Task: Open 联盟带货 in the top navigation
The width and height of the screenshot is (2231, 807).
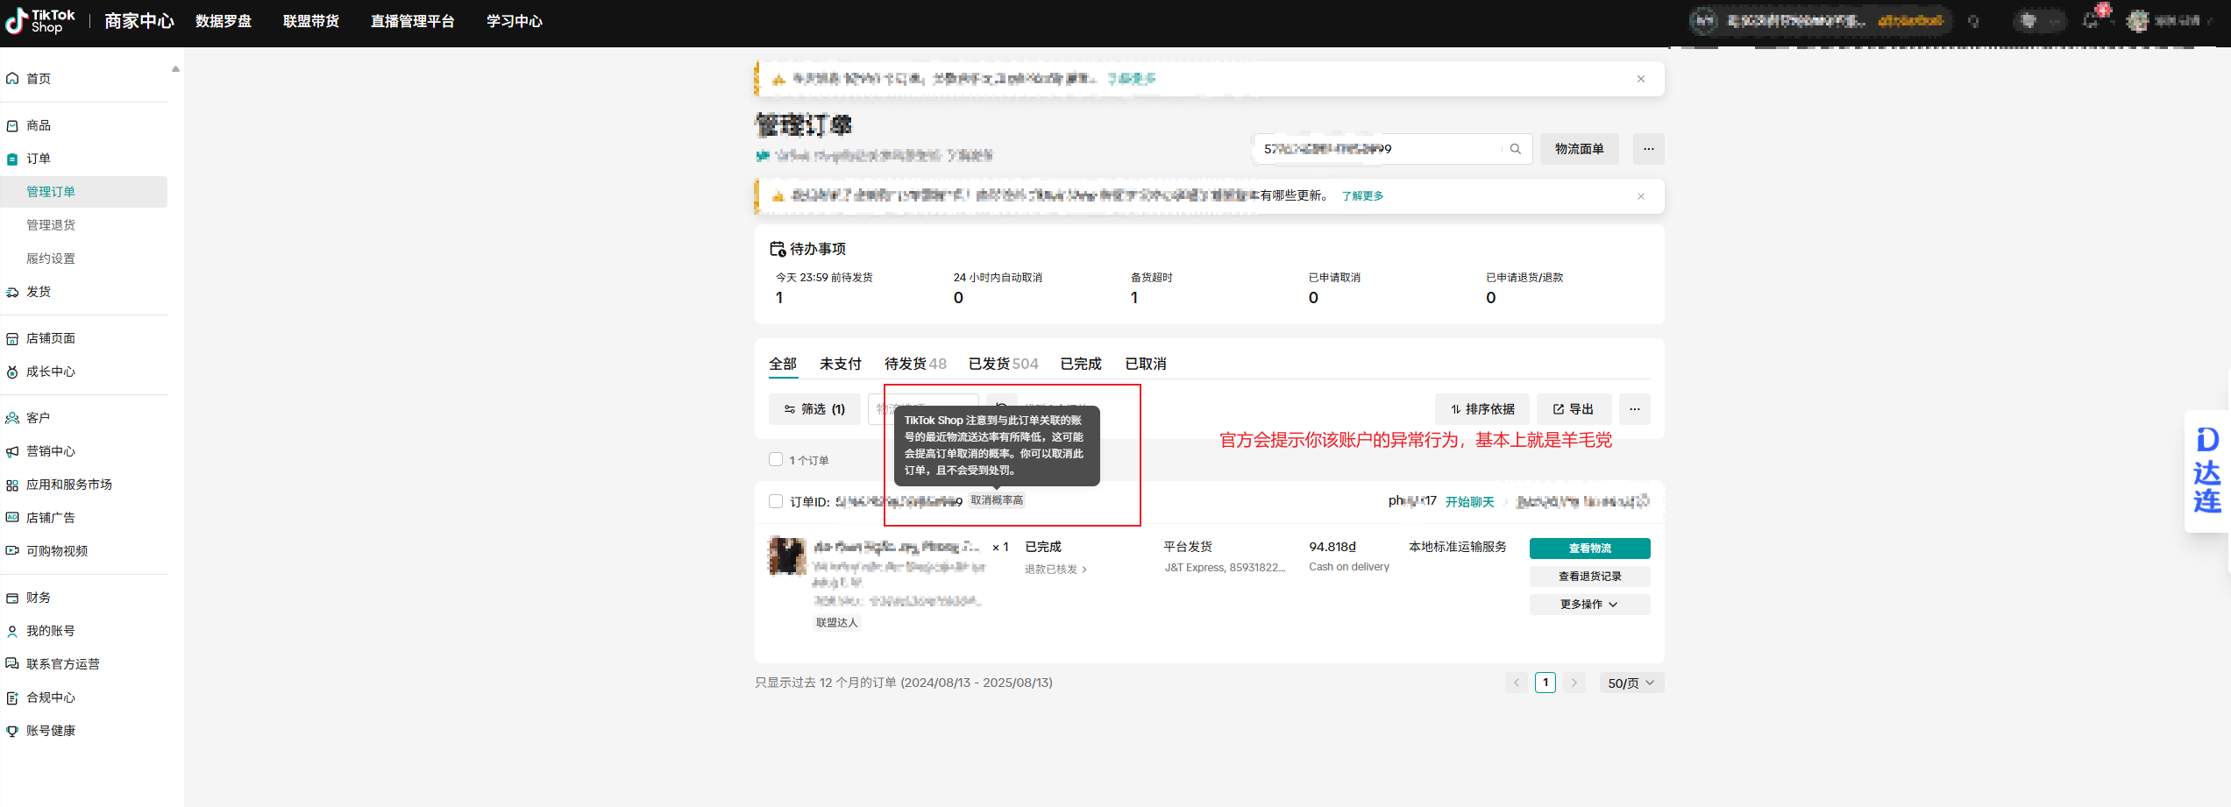Action: point(311,21)
